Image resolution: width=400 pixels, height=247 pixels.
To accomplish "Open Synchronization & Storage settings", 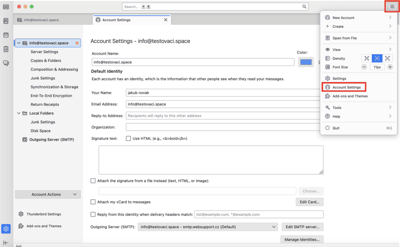I will [54, 87].
